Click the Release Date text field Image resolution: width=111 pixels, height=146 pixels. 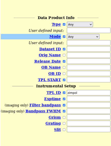(89, 61)
